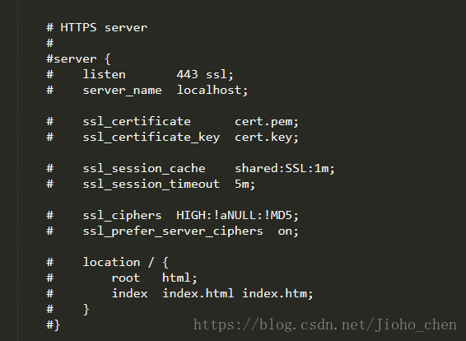This screenshot has width=466, height=341.
Task: Click the final '#}' closing line
Action: pos(54,325)
